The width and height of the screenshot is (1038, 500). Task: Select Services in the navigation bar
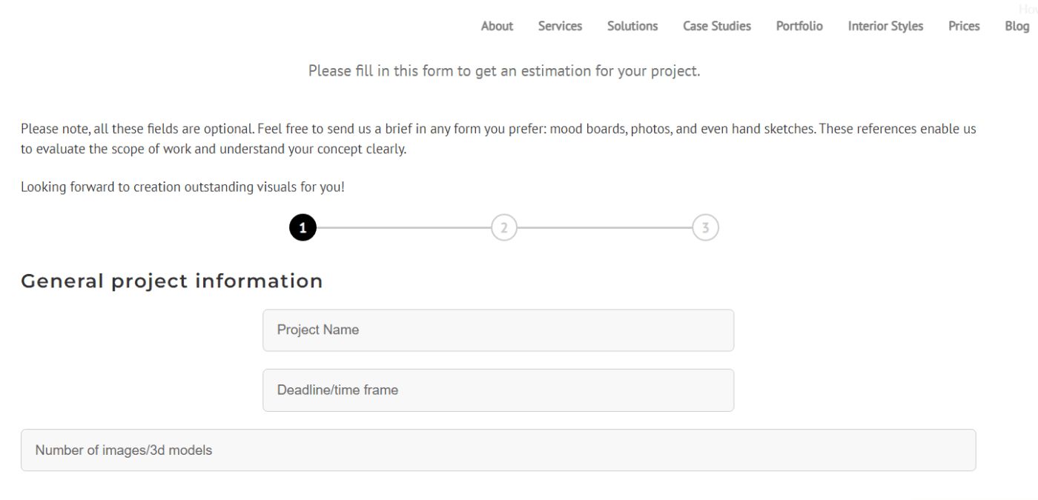[560, 26]
